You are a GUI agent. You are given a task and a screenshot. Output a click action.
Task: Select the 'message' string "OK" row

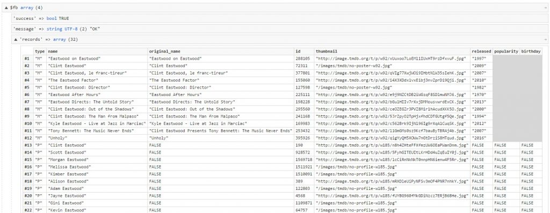(x=280, y=29)
